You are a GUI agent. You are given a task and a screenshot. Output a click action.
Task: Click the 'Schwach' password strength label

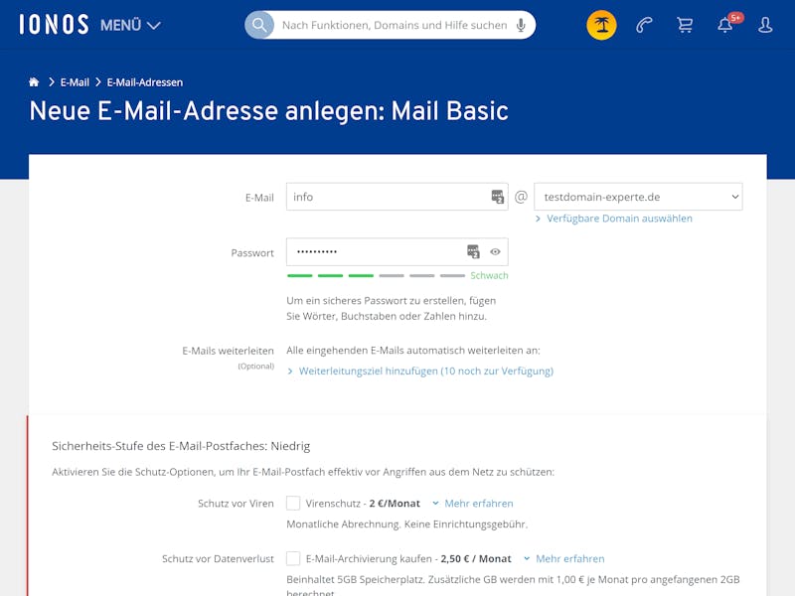point(489,275)
